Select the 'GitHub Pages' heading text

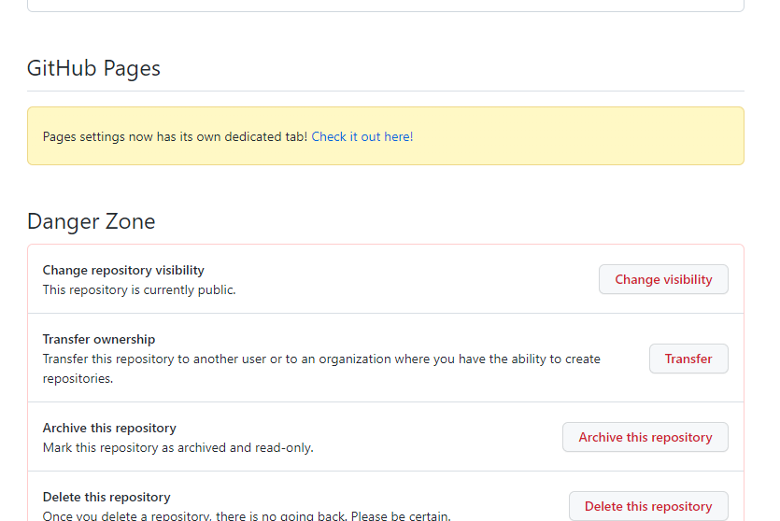pyautogui.click(x=93, y=68)
